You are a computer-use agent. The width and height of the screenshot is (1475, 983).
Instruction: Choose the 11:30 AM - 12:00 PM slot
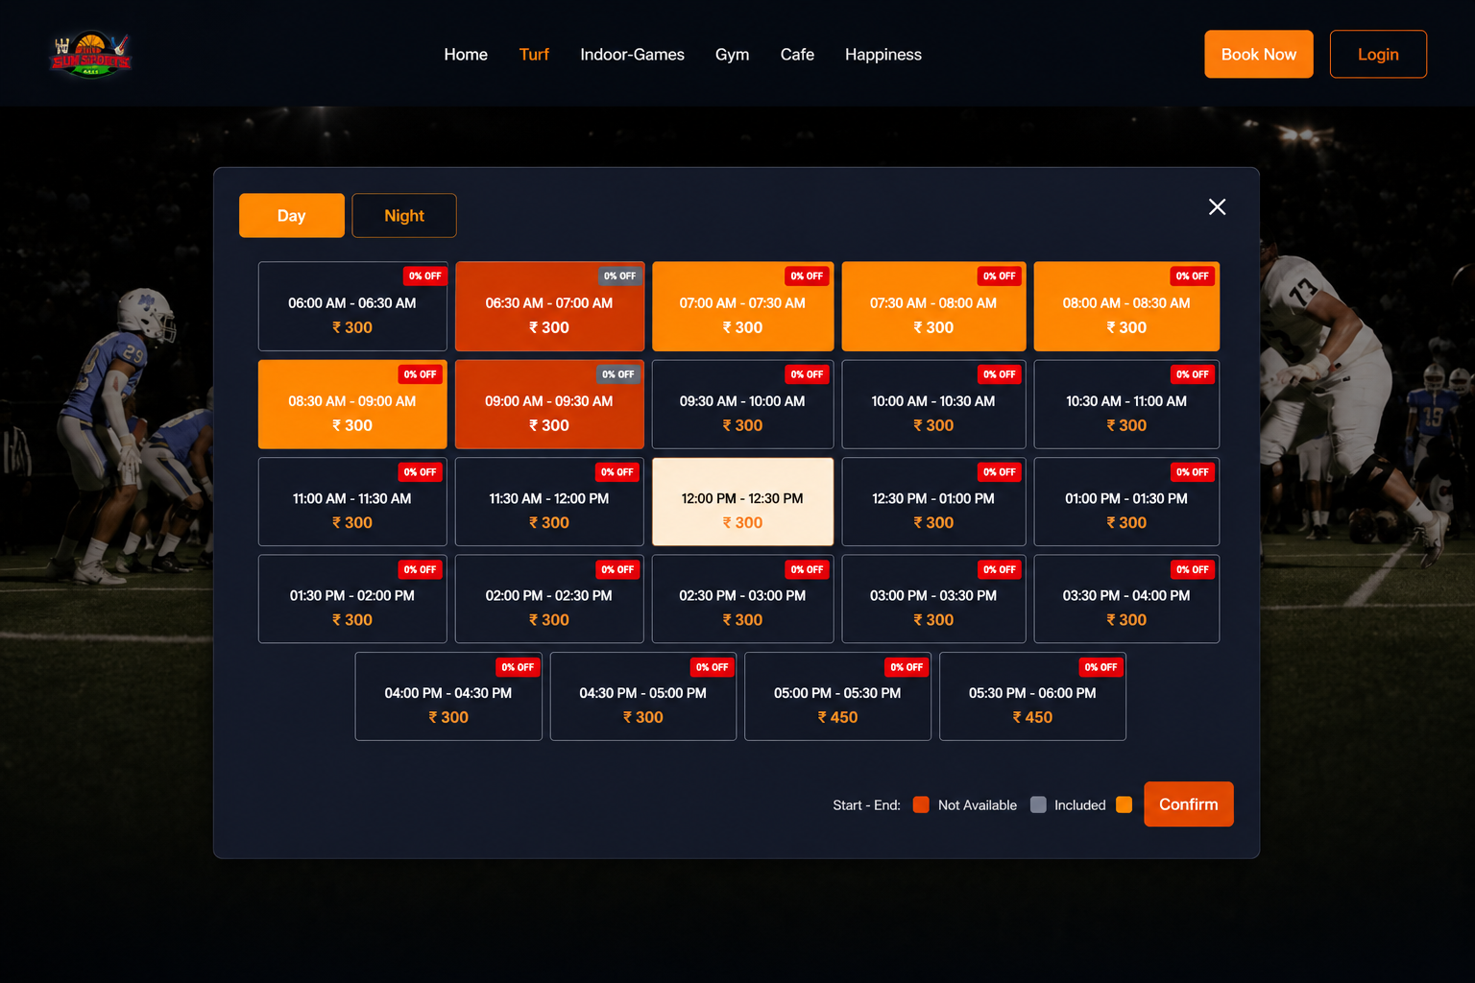[x=549, y=502]
